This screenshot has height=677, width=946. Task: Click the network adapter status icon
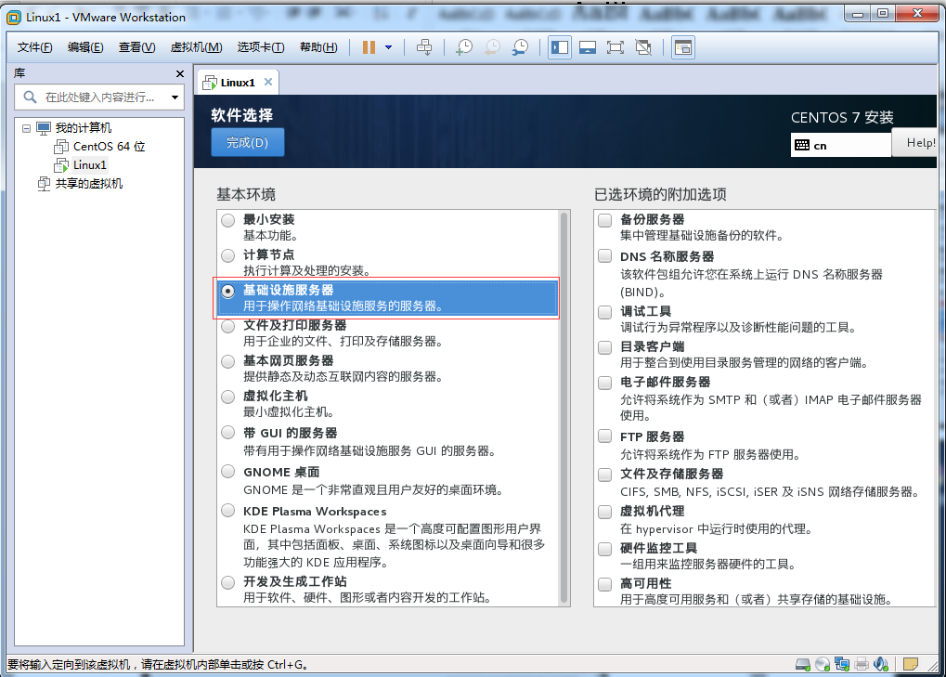pos(842,664)
